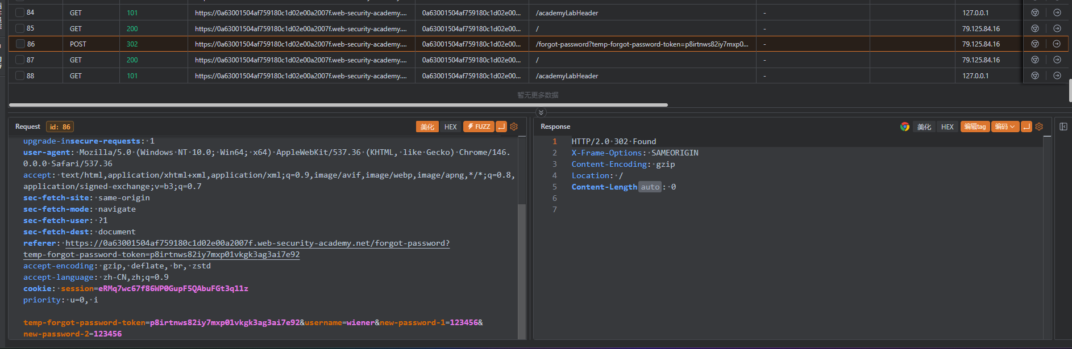Toggle line wrap icon in Response panel

point(1026,127)
